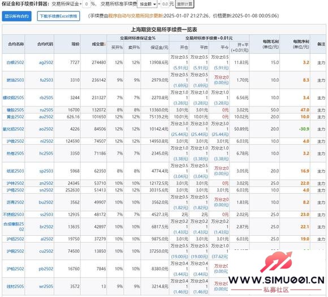Open the 橡胶2505 contract name link
The height and width of the screenshot is (297, 328).
point(15,110)
